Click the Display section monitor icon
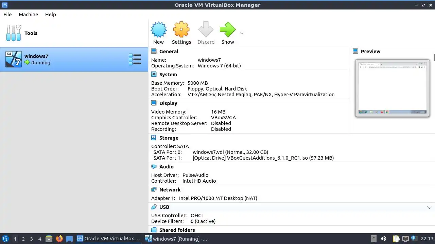 tap(154, 103)
